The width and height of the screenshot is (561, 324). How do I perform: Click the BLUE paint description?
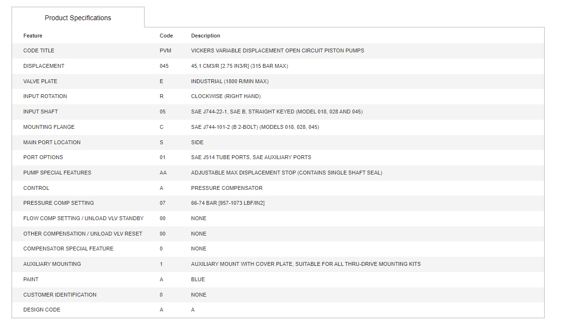point(198,280)
